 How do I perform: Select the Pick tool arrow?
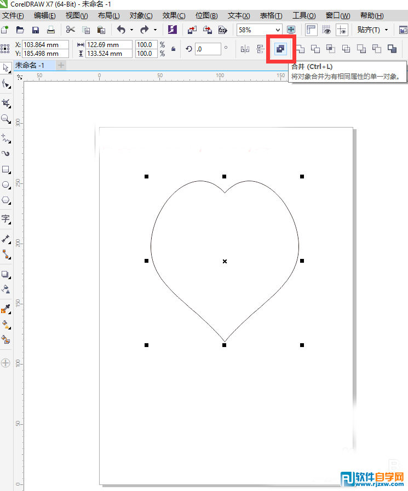click(x=6, y=68)
